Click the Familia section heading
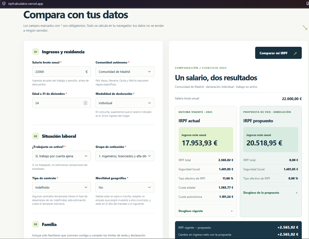 [49, 224]
